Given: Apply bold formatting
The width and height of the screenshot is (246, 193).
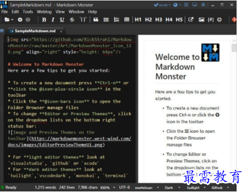Looking at the screenshot, I should [44, 20].
